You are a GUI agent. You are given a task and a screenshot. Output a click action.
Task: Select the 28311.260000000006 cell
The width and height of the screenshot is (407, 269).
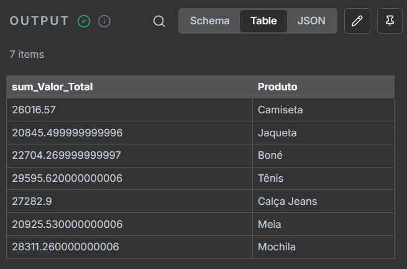point(129,247)
